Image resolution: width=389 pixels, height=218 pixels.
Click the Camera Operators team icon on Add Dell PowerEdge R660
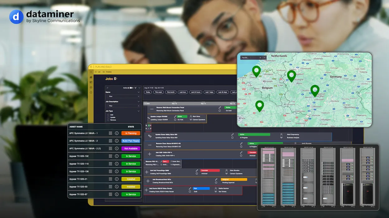tap(227, 174)
